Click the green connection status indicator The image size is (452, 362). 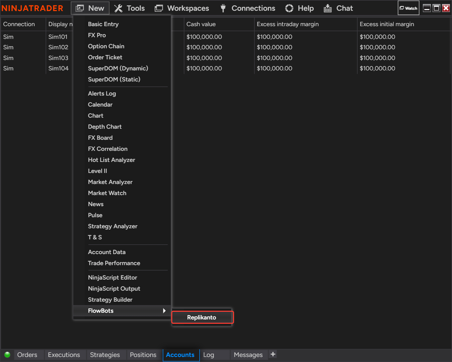pos(7,355)
